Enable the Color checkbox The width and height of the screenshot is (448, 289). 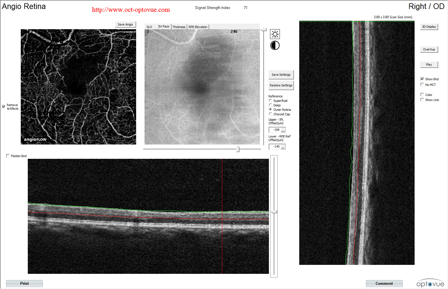[x=422, y=95]
